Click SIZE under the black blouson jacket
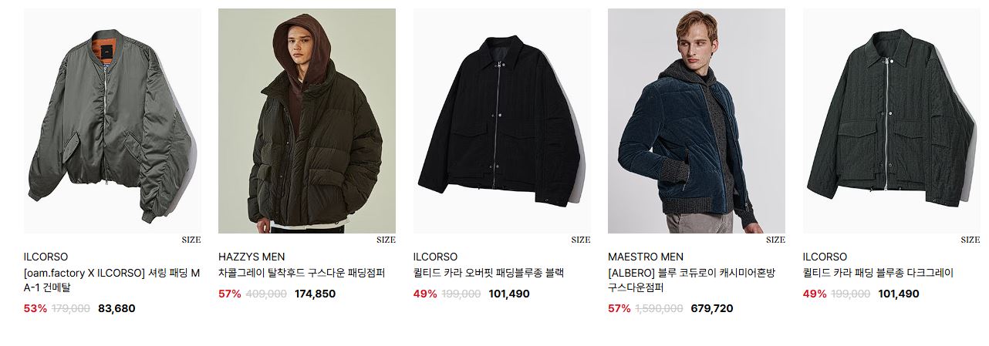 (581, 240)
